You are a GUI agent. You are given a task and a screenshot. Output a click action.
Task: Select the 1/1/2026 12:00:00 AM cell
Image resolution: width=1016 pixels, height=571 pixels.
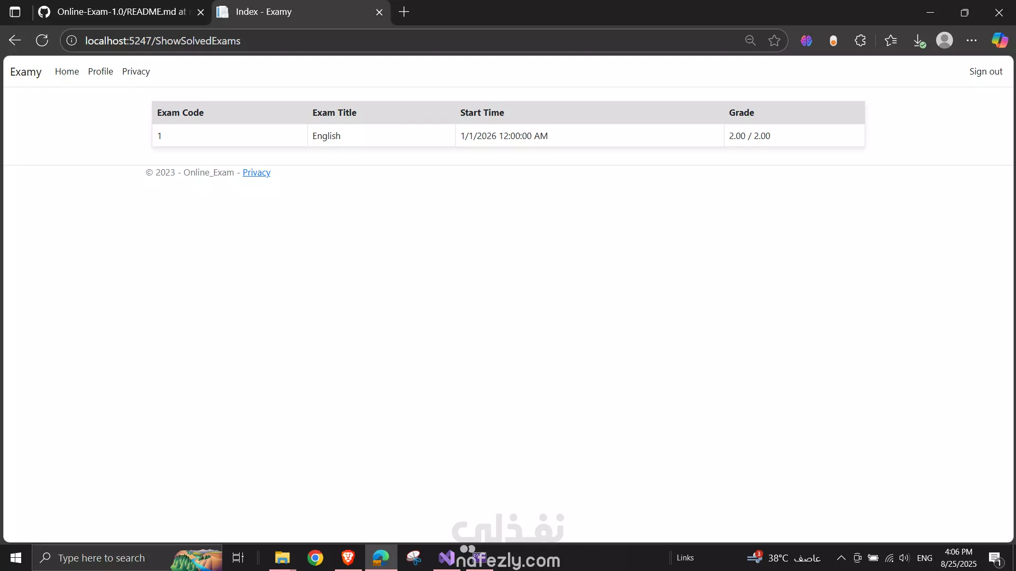(589, 136)
